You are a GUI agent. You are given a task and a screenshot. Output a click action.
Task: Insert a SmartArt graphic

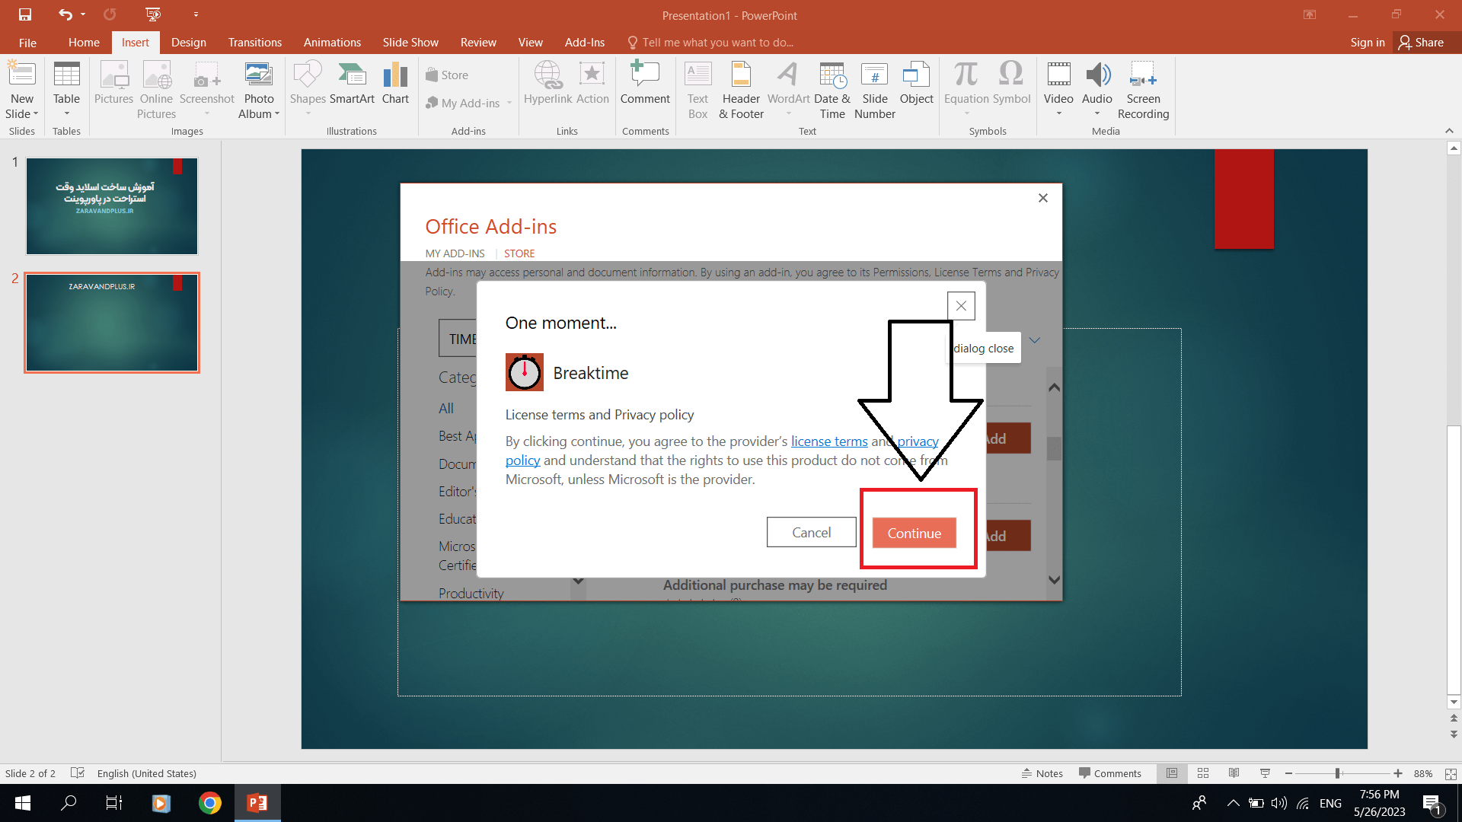pyautogui.click(x=352, y=83)
